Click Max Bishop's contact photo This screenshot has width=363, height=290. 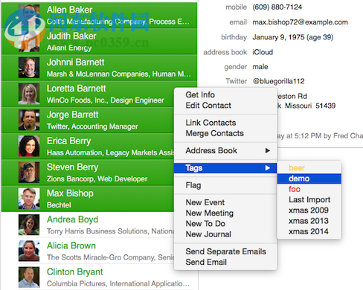(x=29, y=199)
